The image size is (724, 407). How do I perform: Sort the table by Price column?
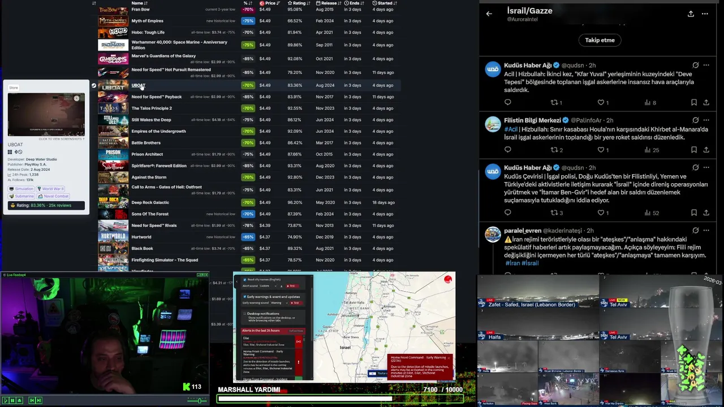pyautogui.click(x=270, y=3)
